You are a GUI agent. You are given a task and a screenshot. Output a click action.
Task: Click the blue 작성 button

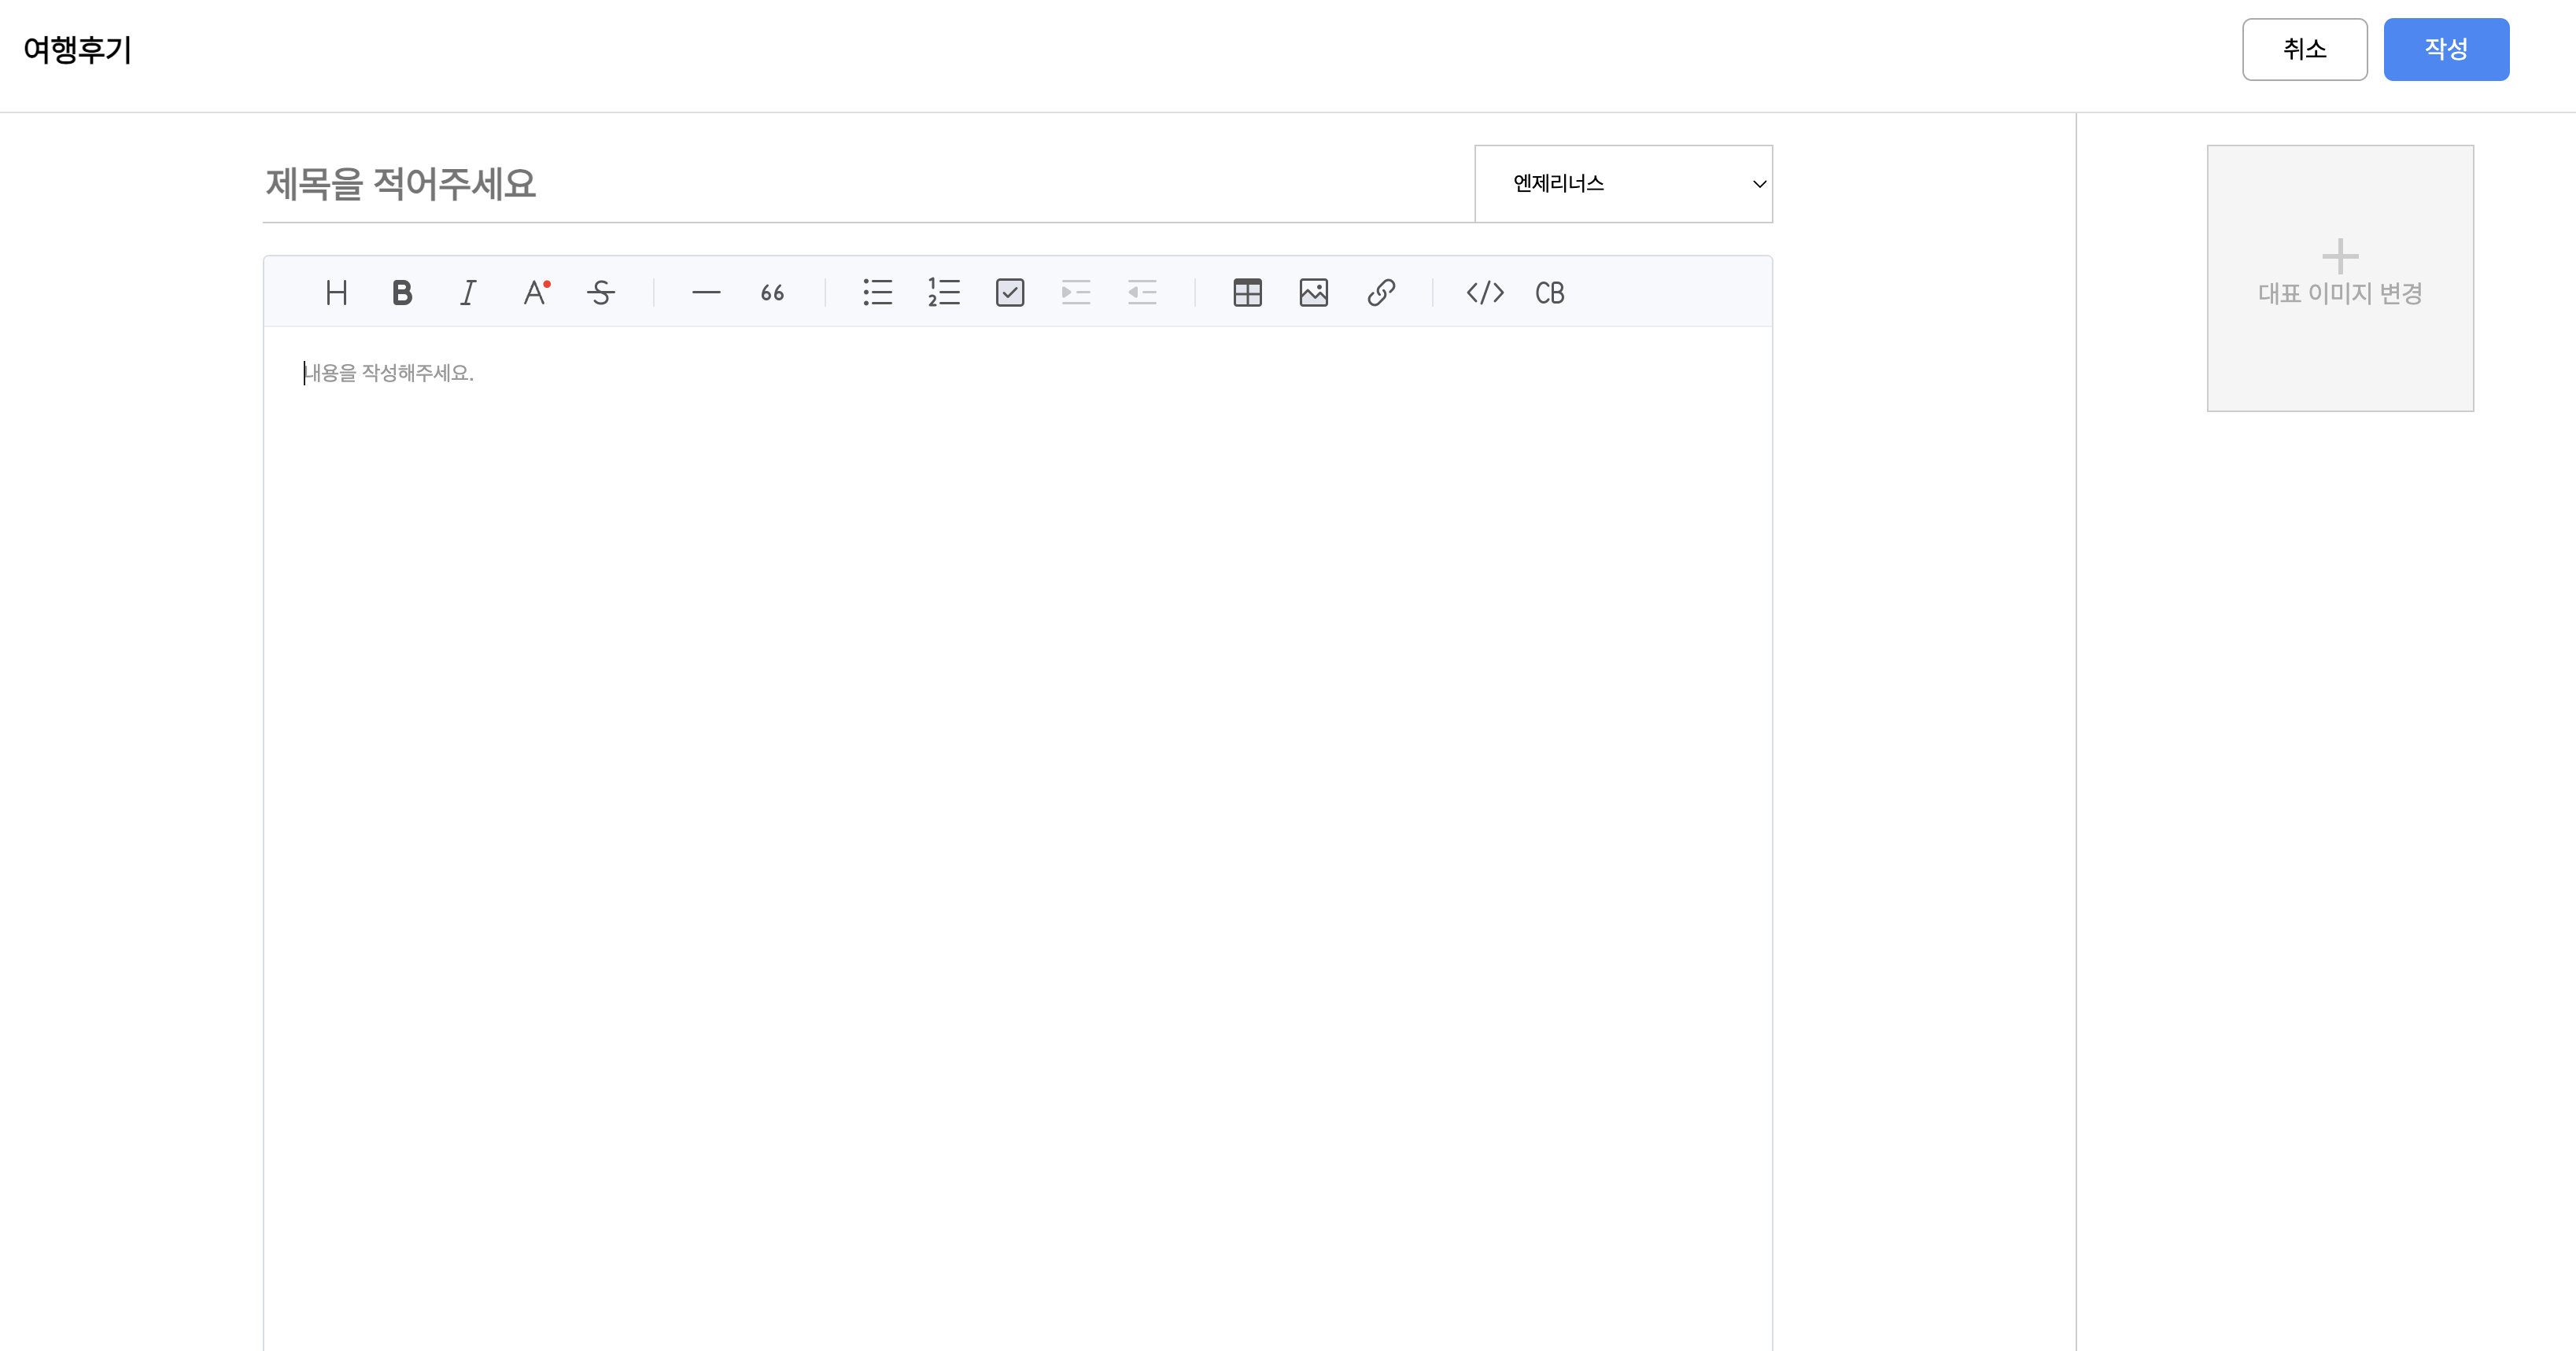(x=2445, y=49)
